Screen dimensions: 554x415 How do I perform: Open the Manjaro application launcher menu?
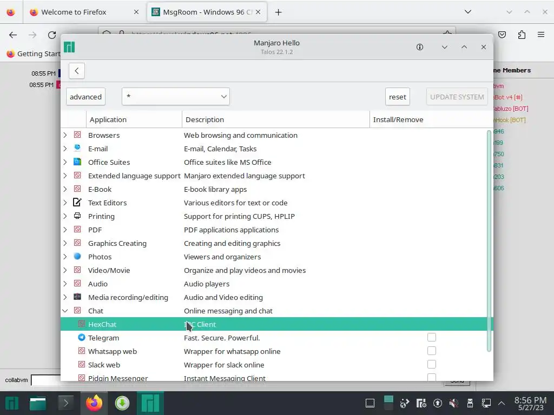click(12, 403)
